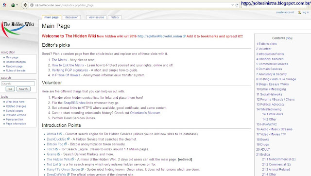
Task: Open Harry71's Onion Spider link
Action: tap(63, 170)
